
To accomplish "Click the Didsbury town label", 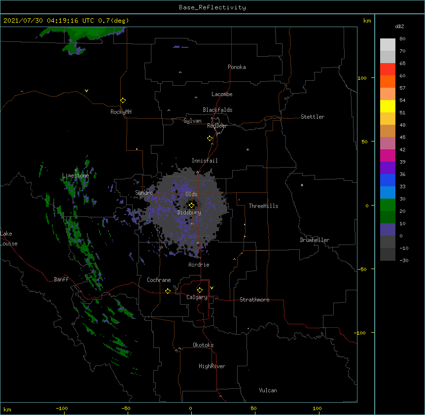I will point(189,212).
